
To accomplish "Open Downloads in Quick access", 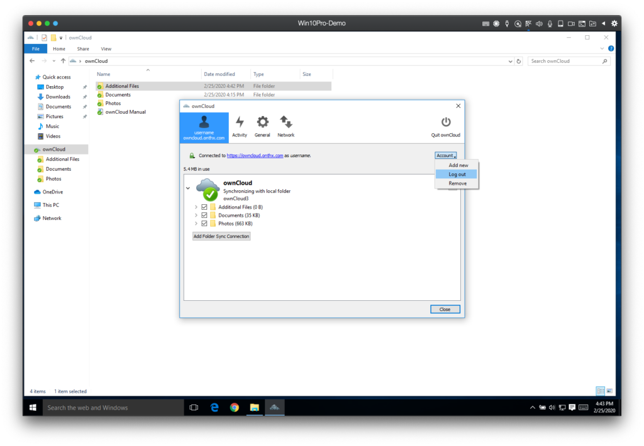I will click(57, 96).
